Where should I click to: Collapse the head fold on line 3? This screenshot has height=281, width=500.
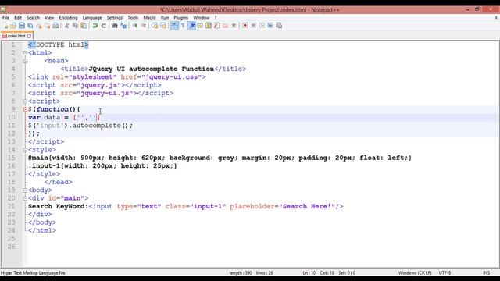click(x=25, y=61)
